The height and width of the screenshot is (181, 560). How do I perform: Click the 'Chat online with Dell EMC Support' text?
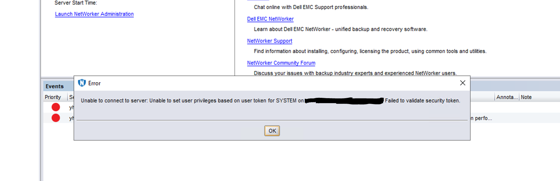(311, 7)
